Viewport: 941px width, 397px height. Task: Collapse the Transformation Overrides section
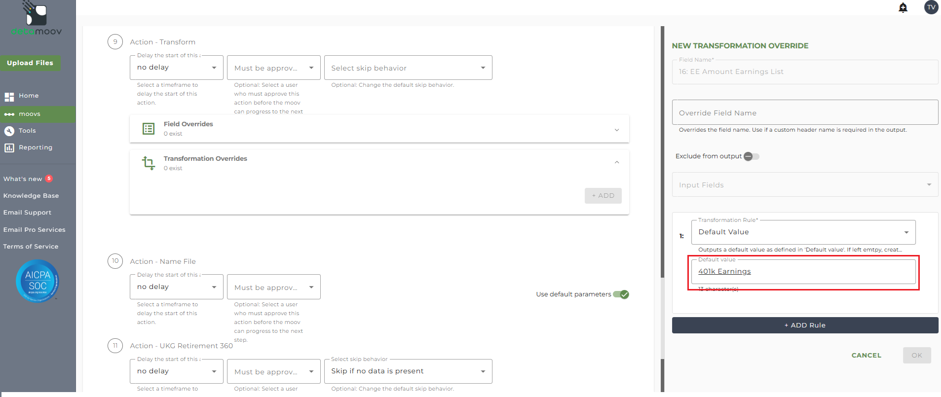[x=616, y=162]
